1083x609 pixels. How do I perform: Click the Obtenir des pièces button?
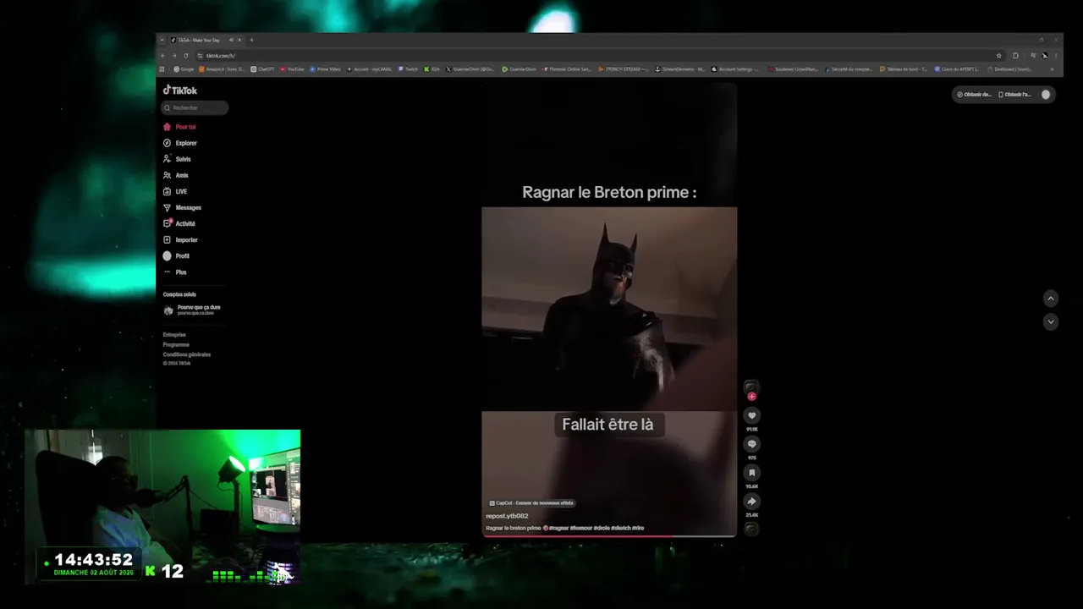point(974,95)
